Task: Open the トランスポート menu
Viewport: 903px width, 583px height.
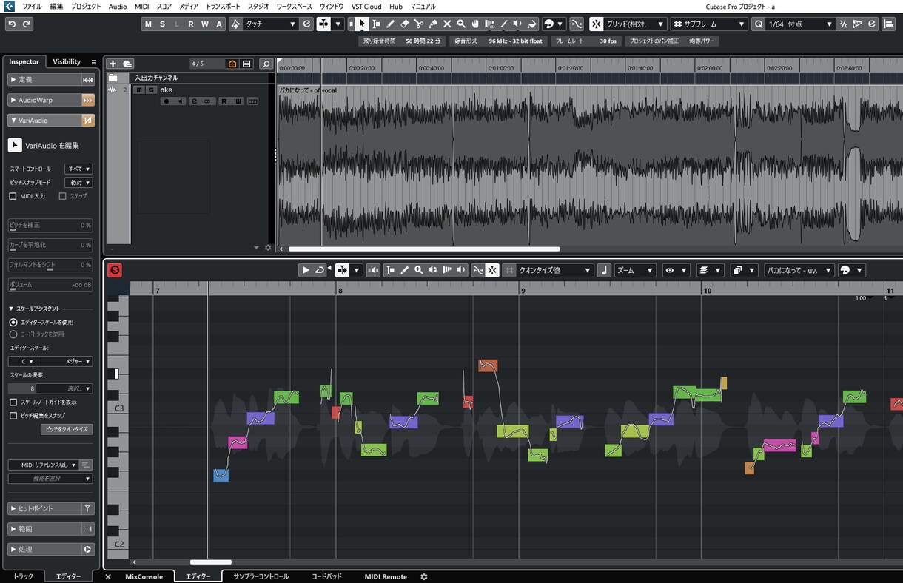Action: coord(223,7)
